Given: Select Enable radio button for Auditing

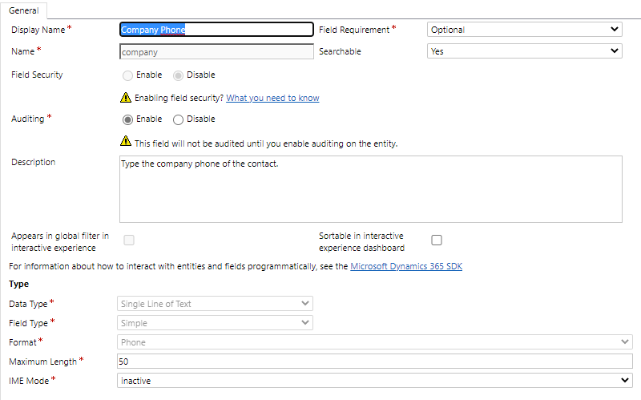Looking at the screenshot, I should pyautogui.click(x=127, y=119).
